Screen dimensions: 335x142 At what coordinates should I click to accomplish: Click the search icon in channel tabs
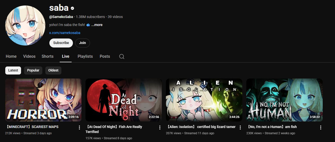click(122, 56)
